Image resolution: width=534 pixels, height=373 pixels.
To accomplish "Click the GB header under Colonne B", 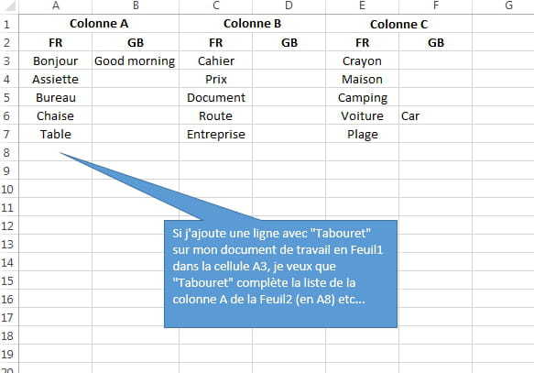I will tap(289, 42).
